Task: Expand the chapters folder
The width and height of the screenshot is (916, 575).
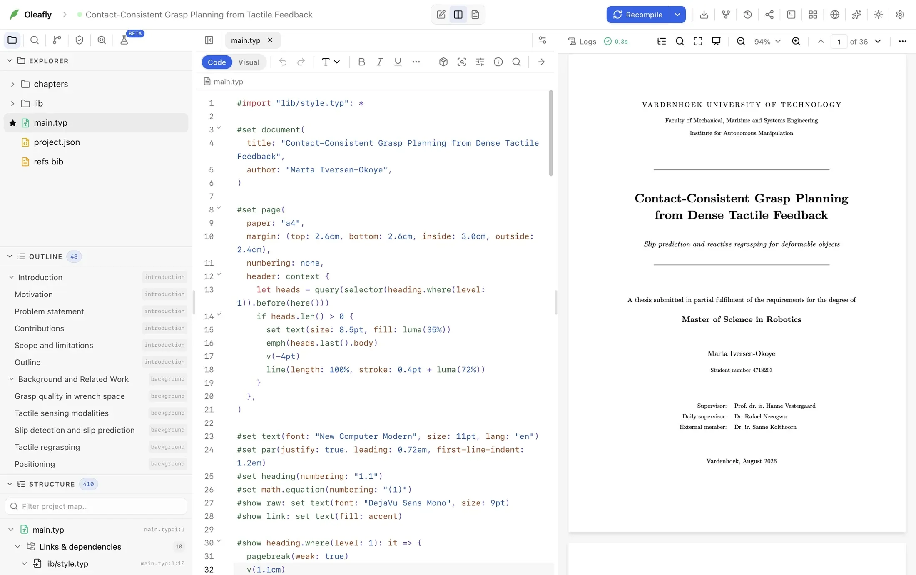Action: click(x=12, y=84)
